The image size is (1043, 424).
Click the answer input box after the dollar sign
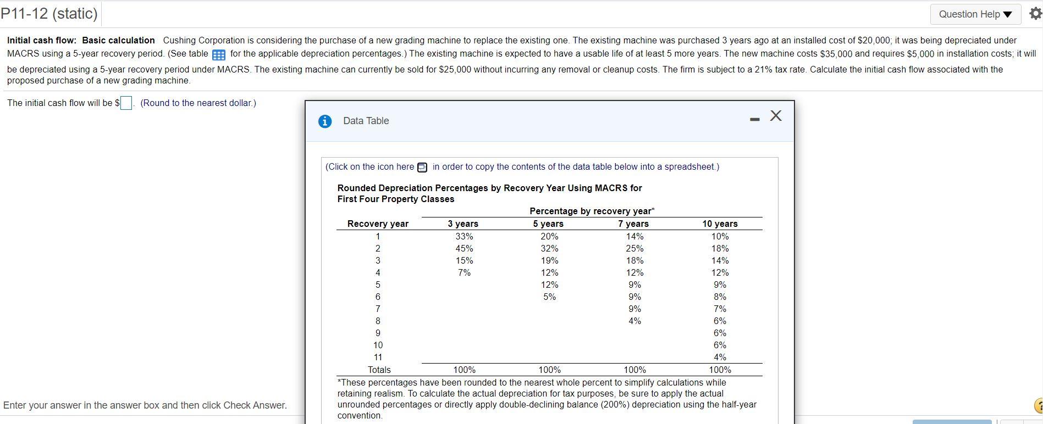[x=126, y=103]
